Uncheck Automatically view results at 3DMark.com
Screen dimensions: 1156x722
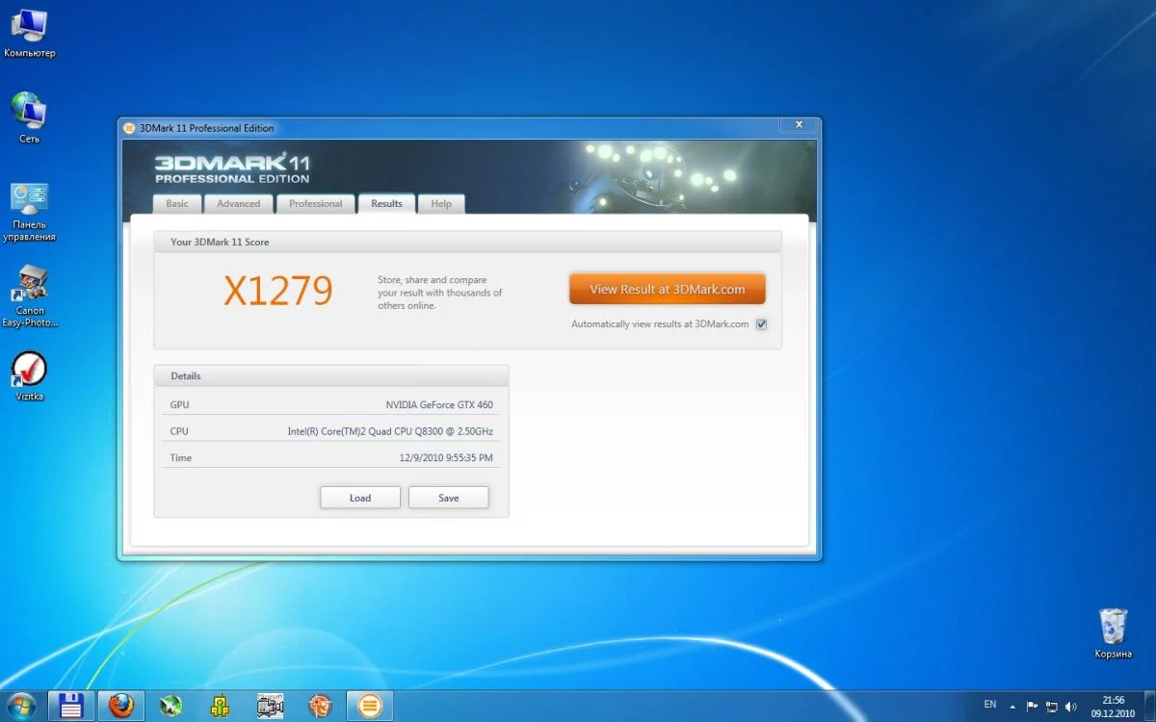point(761,324)
